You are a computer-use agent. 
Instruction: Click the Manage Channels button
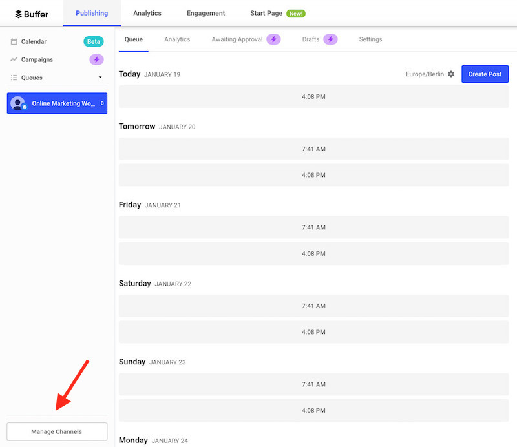(57, 431)
